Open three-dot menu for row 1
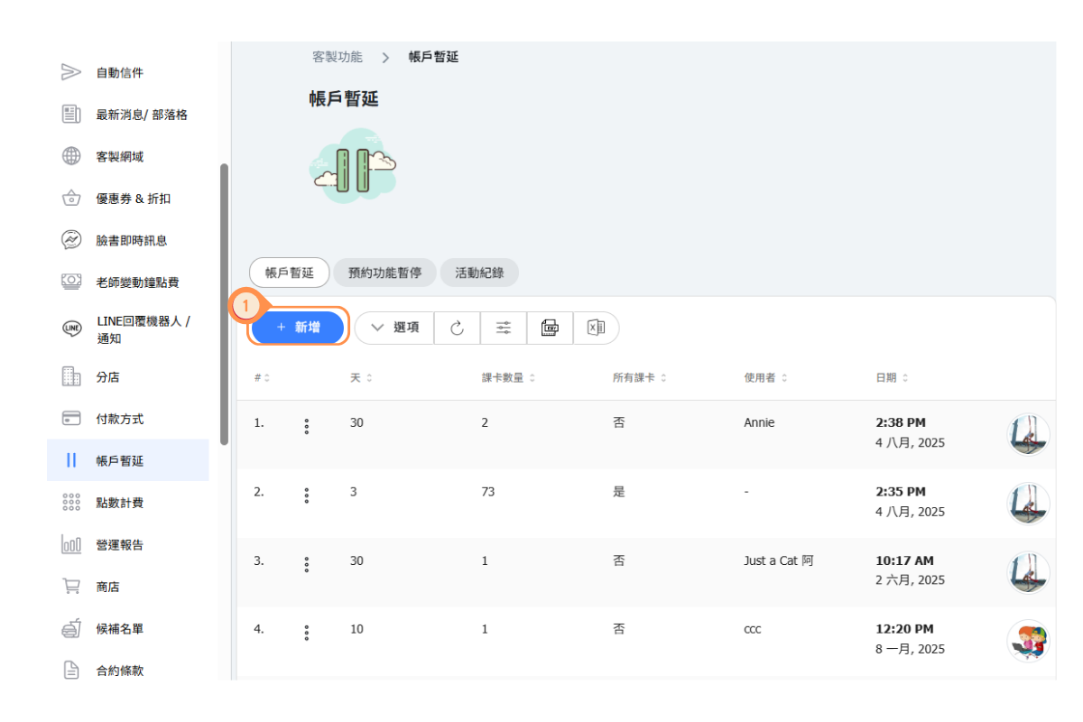This screenshot has height=722, width=1083. 307,427
